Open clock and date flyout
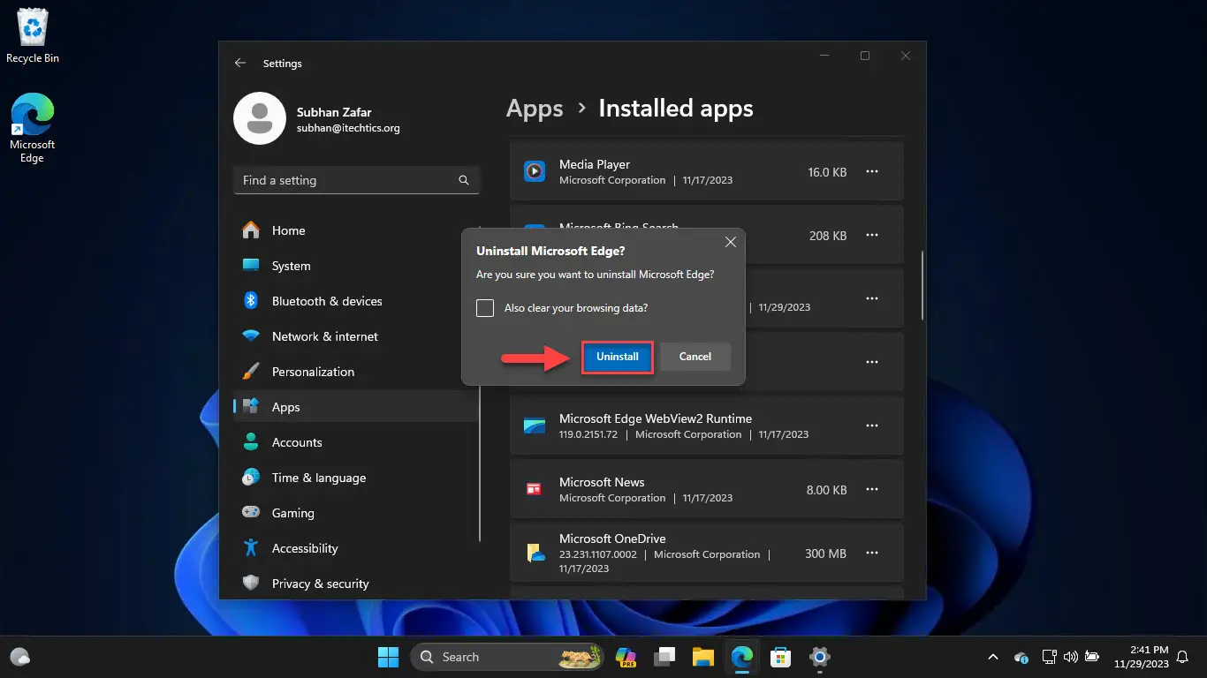 pyautogui.click(x=1142, y=657)
